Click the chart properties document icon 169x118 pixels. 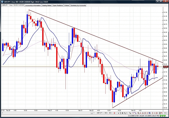(x=160, y=113)
